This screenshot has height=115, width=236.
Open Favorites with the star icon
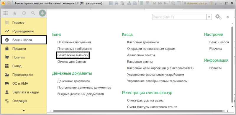click(x=14, y=13)
